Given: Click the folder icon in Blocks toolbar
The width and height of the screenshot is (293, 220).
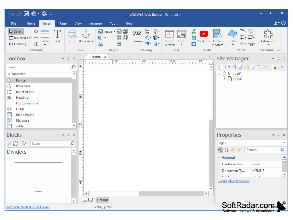Looking at the screenshot, I should (24, 144).
